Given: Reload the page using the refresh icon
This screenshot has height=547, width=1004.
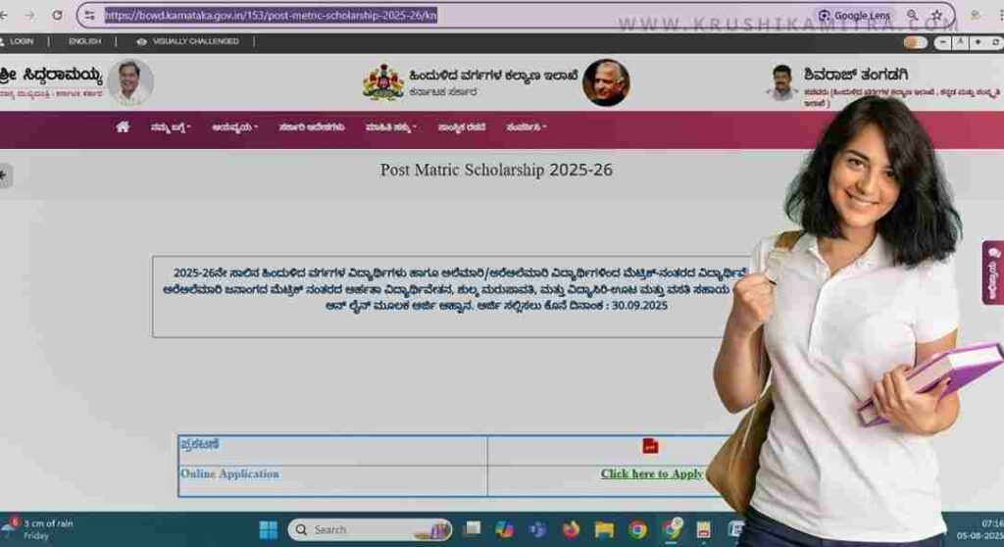Looking at the screenshot, I should click(x=57, y=16).
